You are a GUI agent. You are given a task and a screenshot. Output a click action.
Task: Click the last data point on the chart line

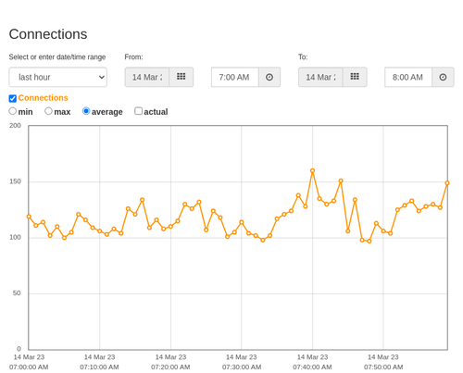pyautogui.click(x=447, y=183)
